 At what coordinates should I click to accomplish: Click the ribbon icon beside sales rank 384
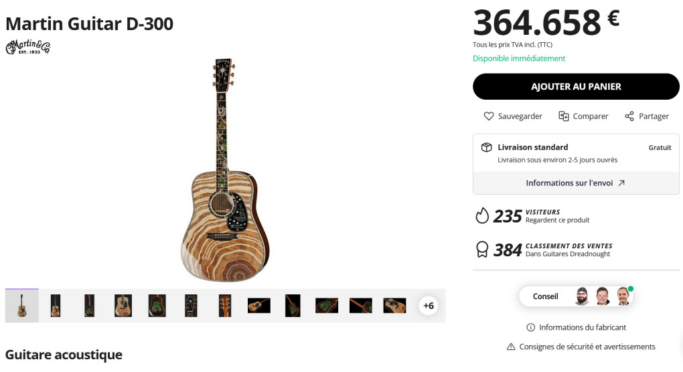(x=482, y=250)
